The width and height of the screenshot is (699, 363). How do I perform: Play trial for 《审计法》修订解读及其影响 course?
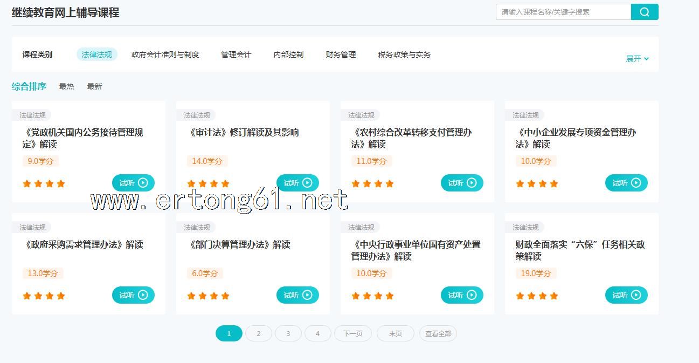click(x=297, y=183)
